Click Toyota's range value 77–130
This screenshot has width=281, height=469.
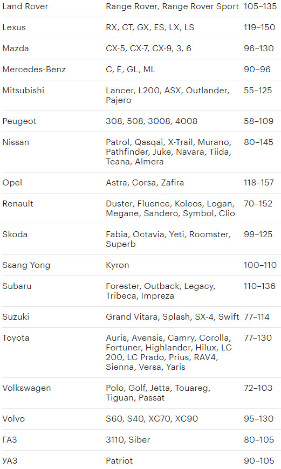click(x=258, y=338)
